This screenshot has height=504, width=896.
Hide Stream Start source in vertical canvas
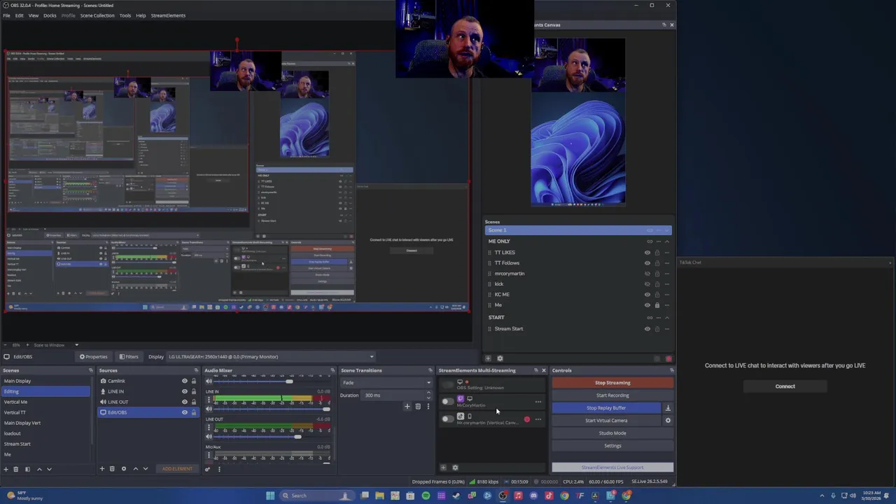click(x=647, y=329)
